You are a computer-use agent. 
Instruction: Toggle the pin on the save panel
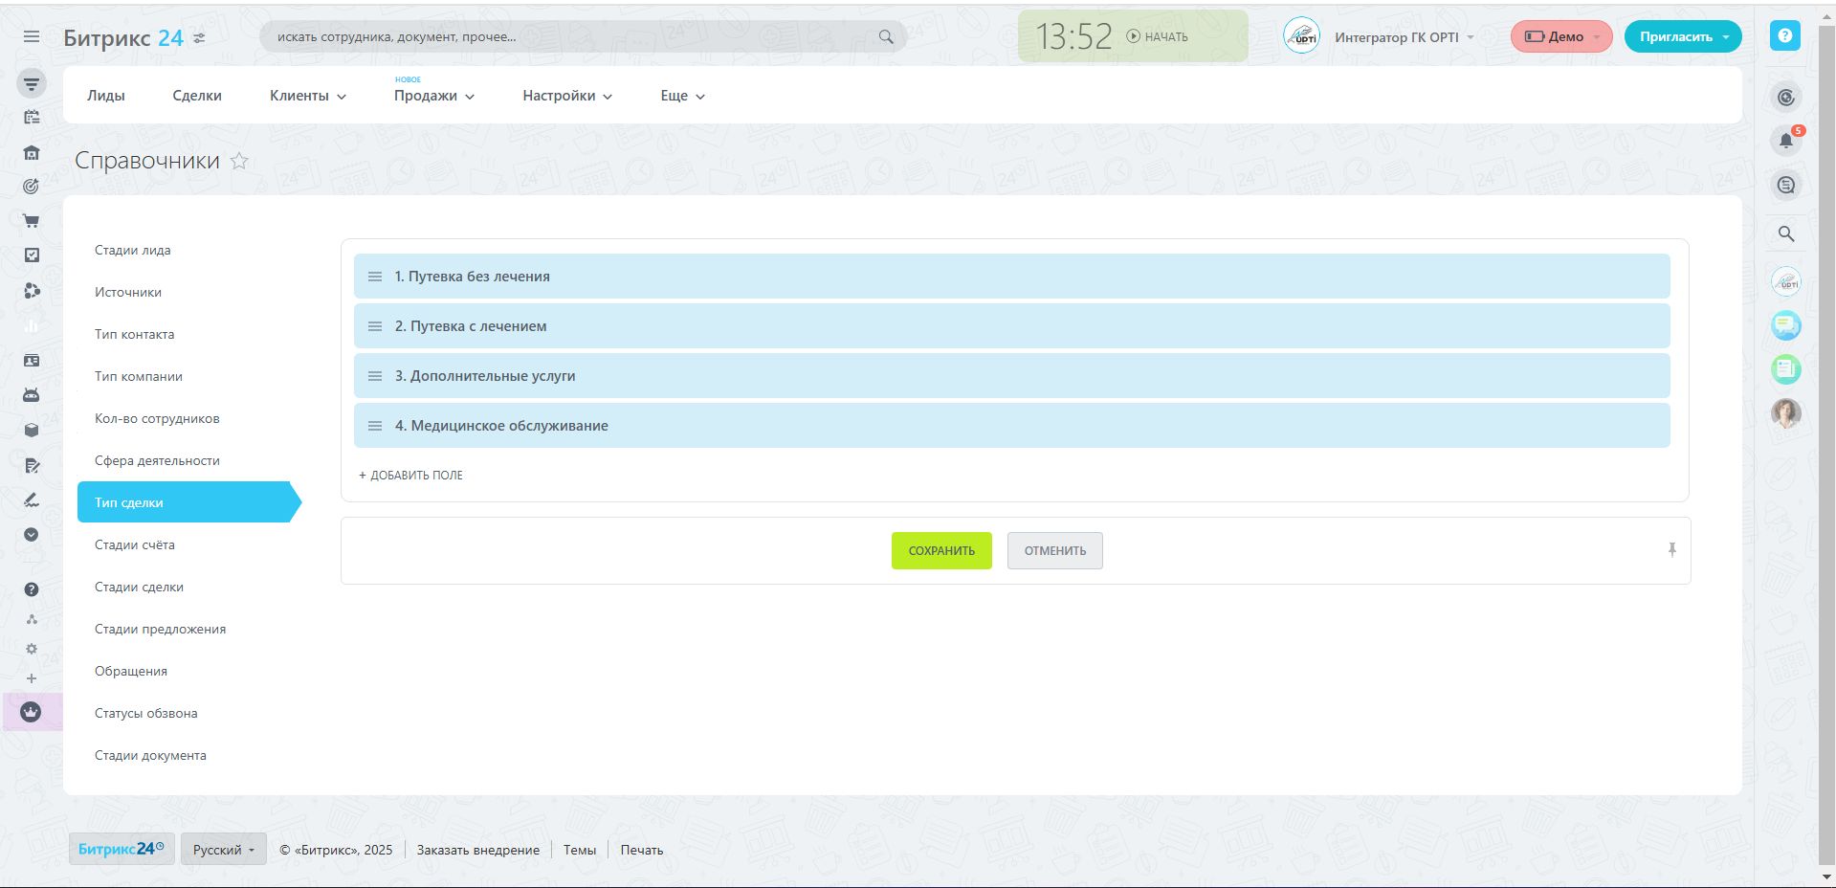coord(1671,550)
